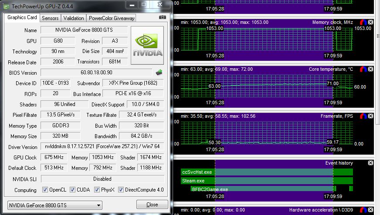The width and height of the screenshot is (380, 215).
Task: Click the Driver Version field
Action: (x=102, y=146)
